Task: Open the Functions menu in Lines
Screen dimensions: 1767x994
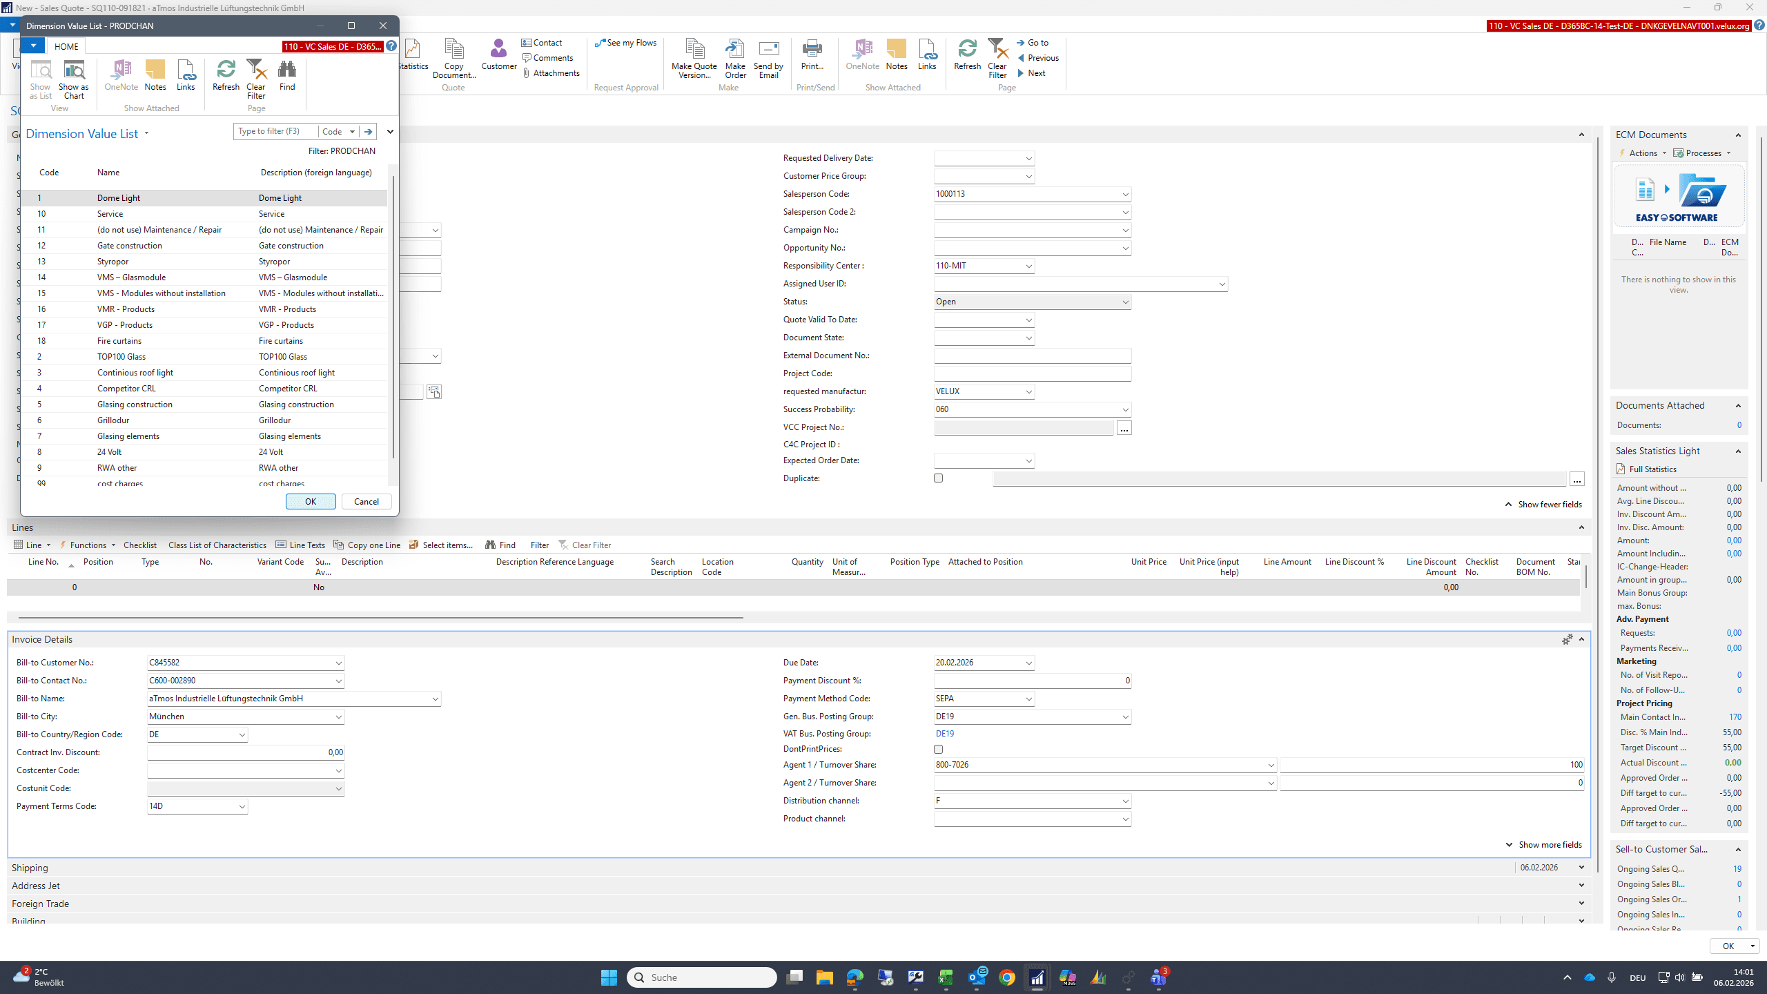Action: [88, 545]
